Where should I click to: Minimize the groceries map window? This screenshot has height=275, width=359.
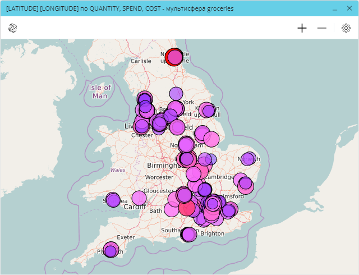pos(334,9)
